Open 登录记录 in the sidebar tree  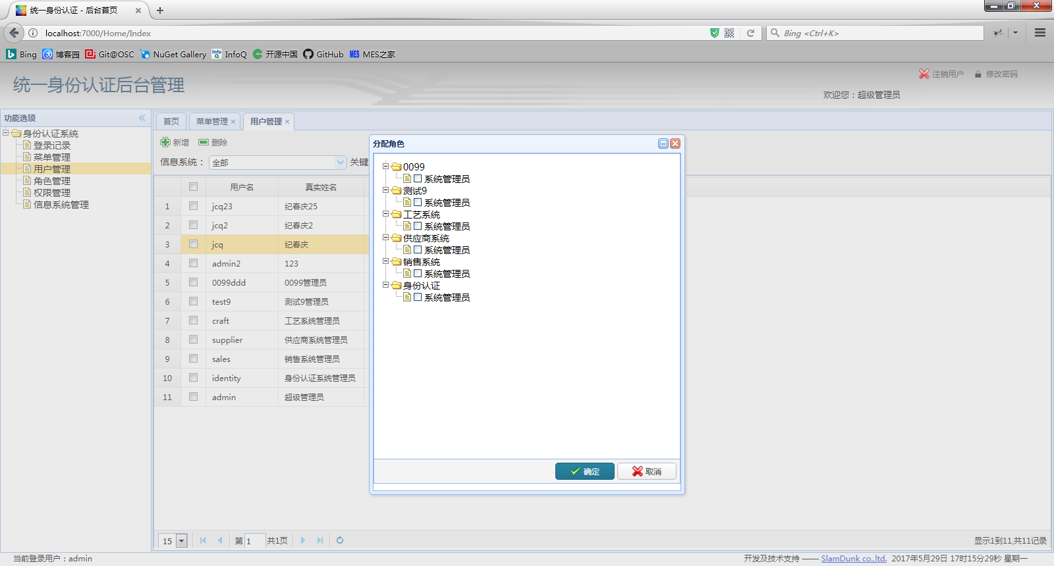pyautogui.click(x=52, y=145)
